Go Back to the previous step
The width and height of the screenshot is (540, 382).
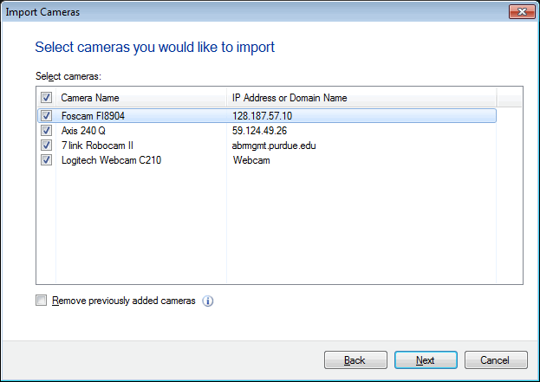(355, 360)
